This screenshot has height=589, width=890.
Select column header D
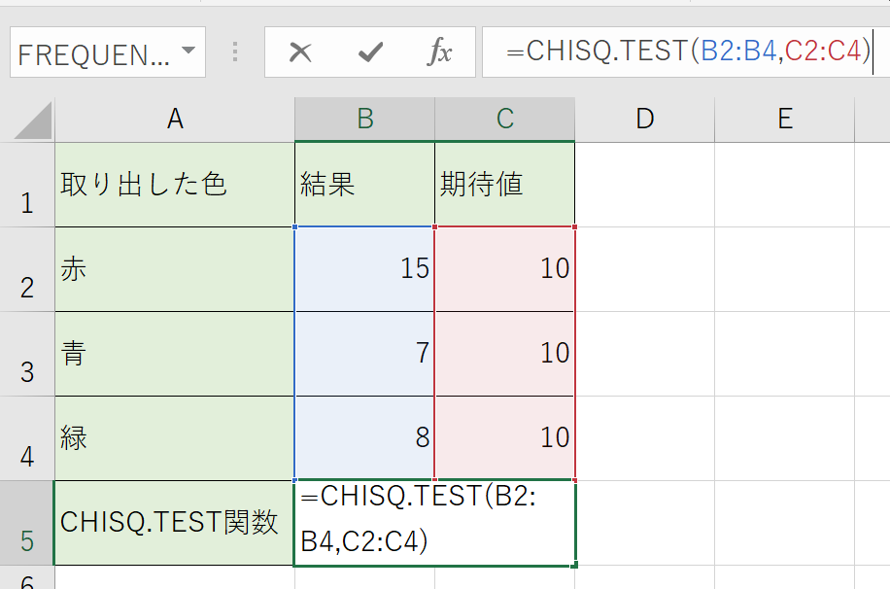point(643,117)
